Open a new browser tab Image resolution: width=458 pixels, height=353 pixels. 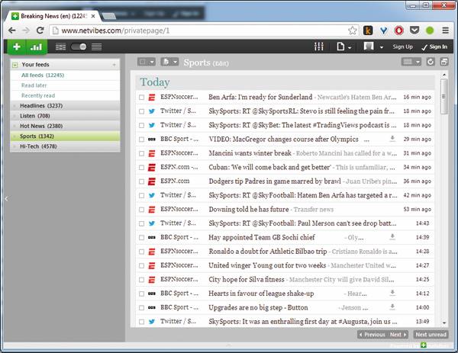tap(108, 17)
